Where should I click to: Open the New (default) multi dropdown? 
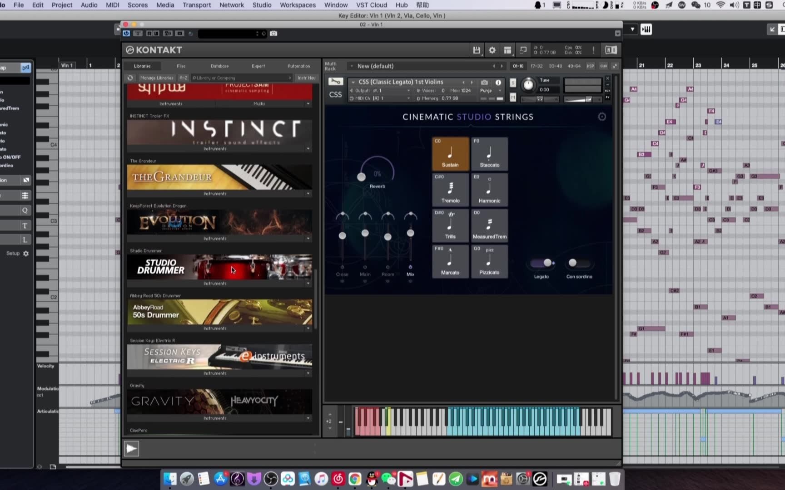click(352, 66)
